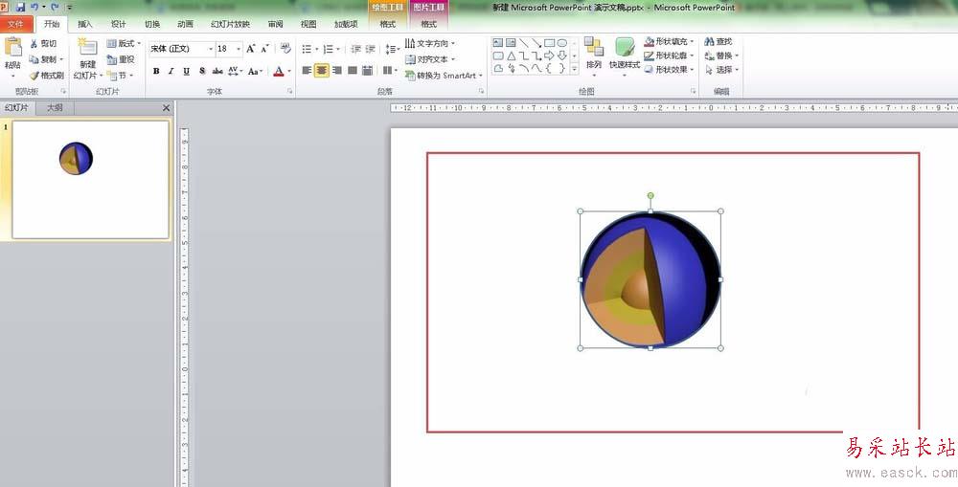The width and height of the screenshot is (958, 487).
Task: Click the Cut (剪切) scissors button
Action: pyautogui.click(x=43, y=43)
